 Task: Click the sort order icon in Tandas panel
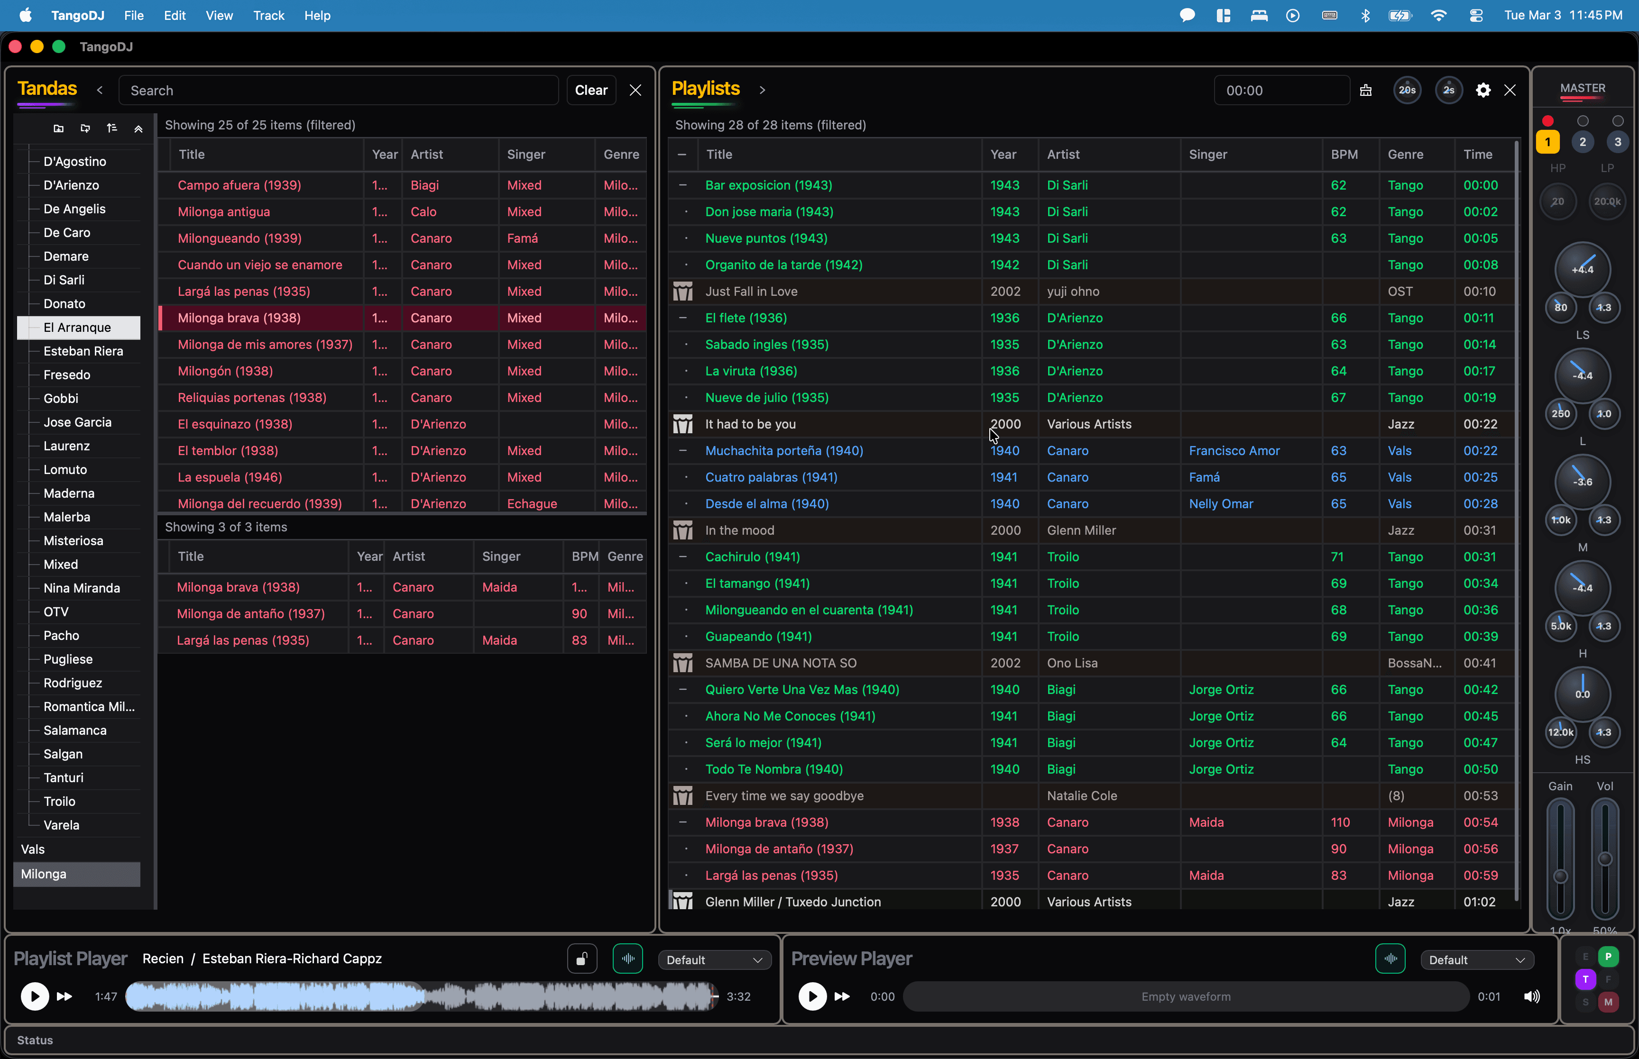click(x=112, y=128)
